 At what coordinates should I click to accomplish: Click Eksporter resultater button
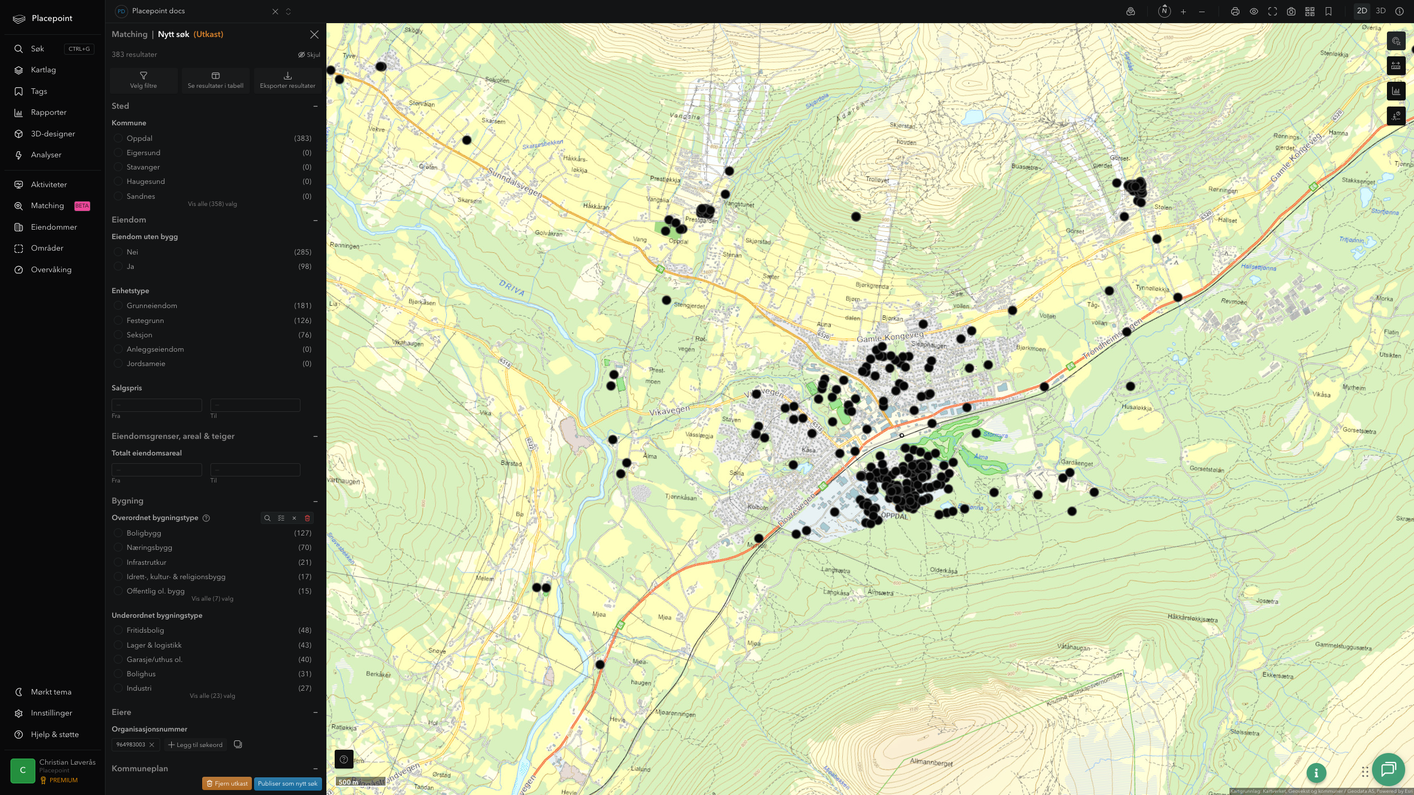point(287,81)
